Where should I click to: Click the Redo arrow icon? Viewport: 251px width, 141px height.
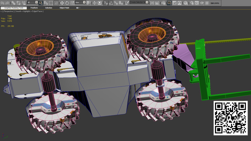tap(7, 3)
